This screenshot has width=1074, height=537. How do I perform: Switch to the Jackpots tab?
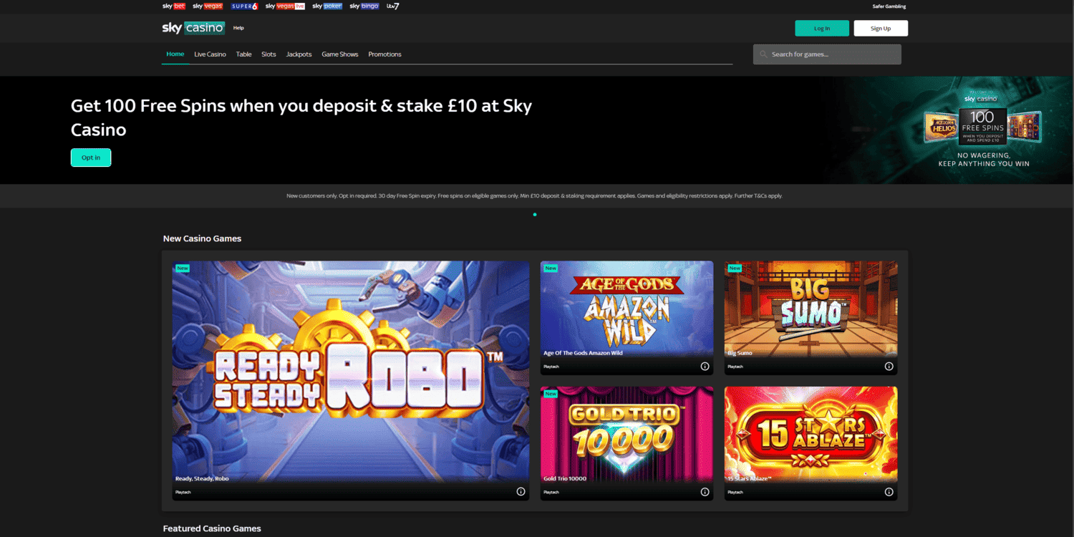coord(299,54)
